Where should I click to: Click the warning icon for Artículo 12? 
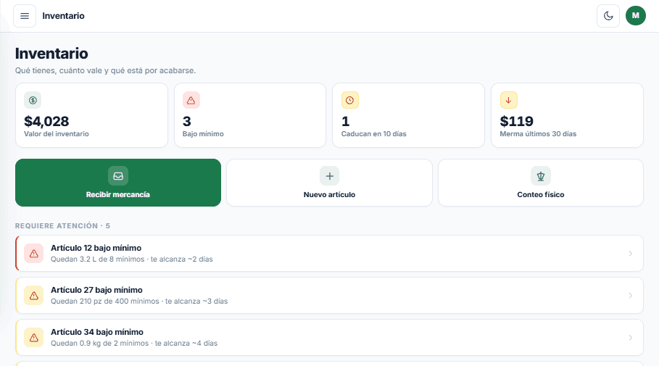click(33, 254)
